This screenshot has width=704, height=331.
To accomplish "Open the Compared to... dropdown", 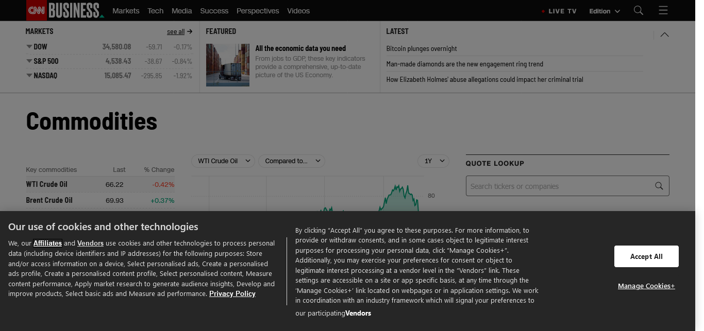I will coord(291,161).
